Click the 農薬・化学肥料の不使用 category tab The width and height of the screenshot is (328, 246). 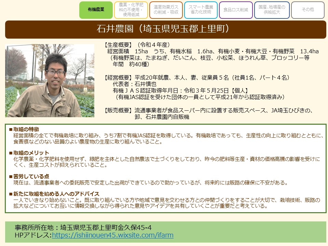click(x=131, y=10)
